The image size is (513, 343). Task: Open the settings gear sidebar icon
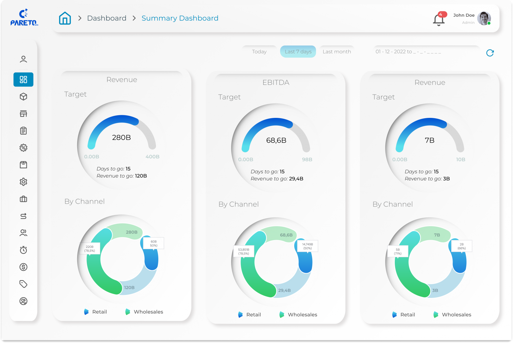(x=23, y=182)
